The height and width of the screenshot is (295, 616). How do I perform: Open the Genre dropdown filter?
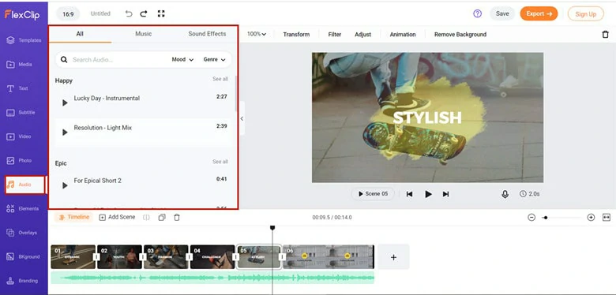pyautogui.click(x=214, y=60)
